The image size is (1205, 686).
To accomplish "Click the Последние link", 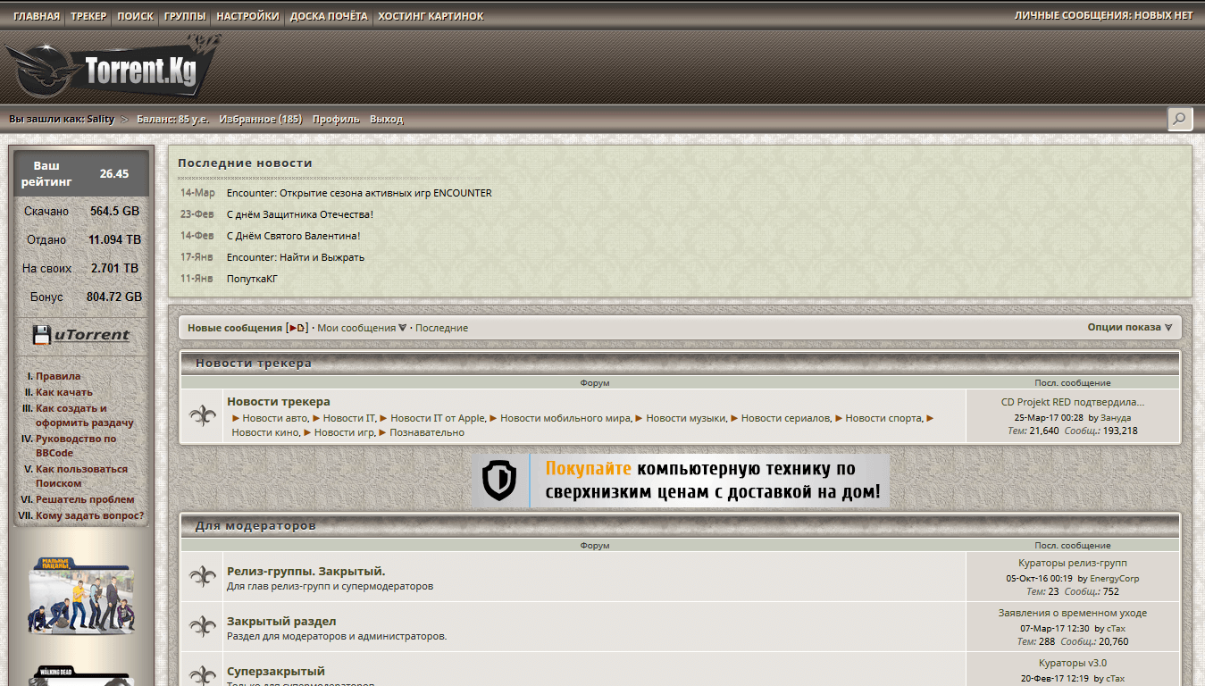I will pos(441,328).
